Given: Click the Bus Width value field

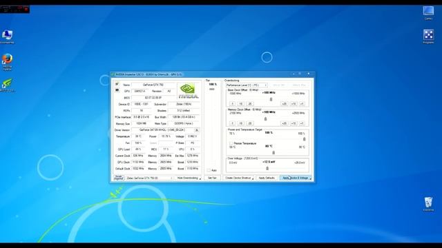Looking at the screenshot, I should [x=184, y=117].
